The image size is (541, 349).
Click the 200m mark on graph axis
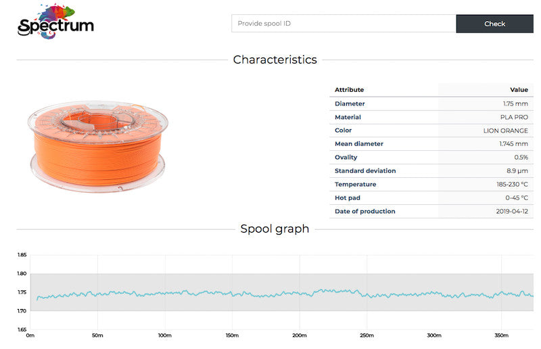click(x=299, y=335)
